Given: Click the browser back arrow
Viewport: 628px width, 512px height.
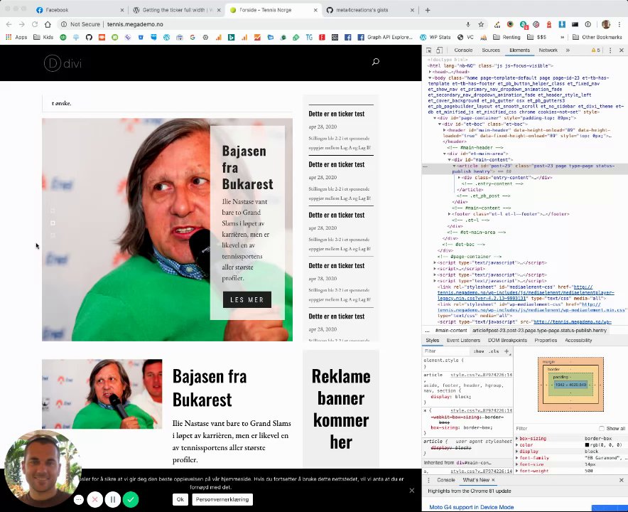Looking at the screenshot, I should click(9, 24).
